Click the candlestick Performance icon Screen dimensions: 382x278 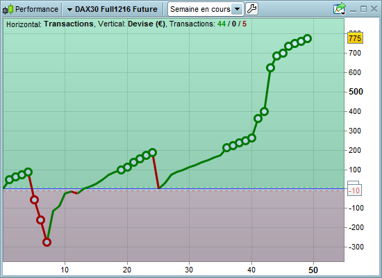[8, 9]
